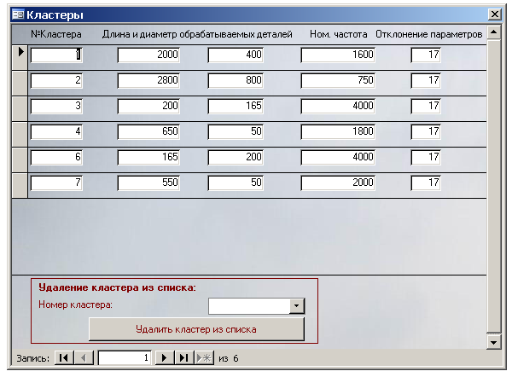Click the current record number field

(125, 358)
